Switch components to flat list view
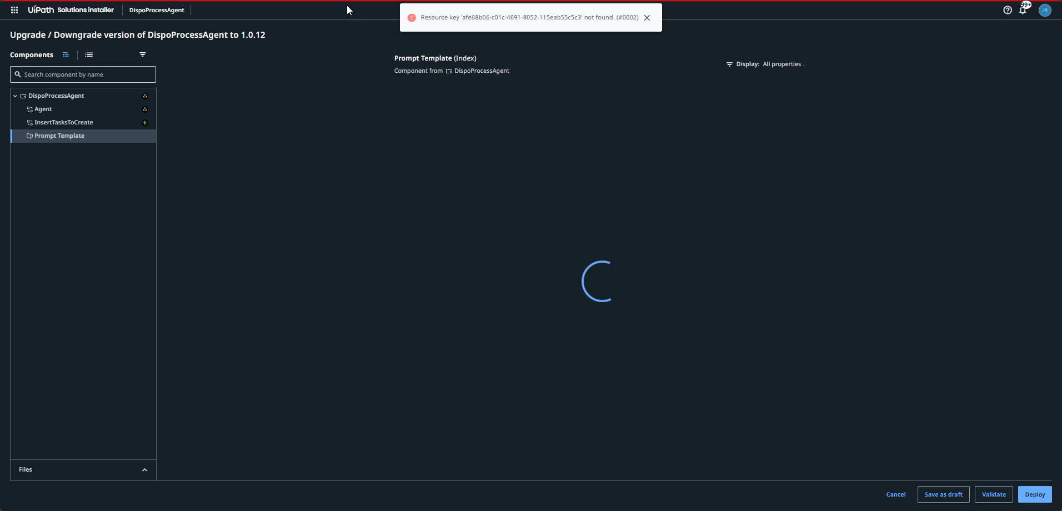 (x=89, y=54)
